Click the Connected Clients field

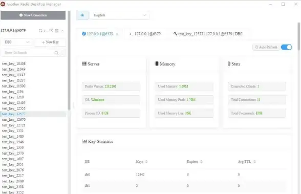click(257, 87)
